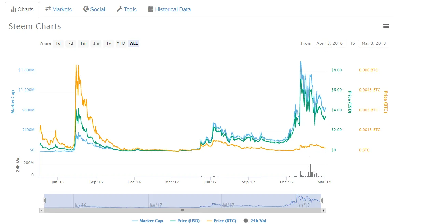Select the YTD zoom range
This screenshot has height=224, width=421.
pyautogui.click(x=121, y=43)
